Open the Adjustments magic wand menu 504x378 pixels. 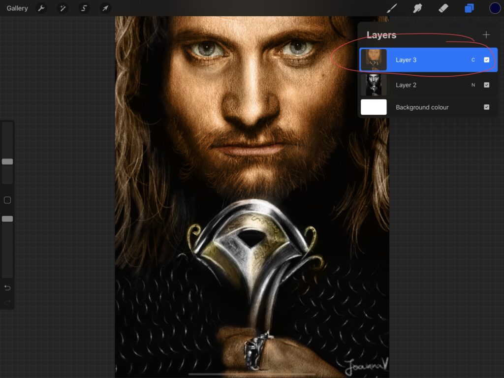(63, 8)
